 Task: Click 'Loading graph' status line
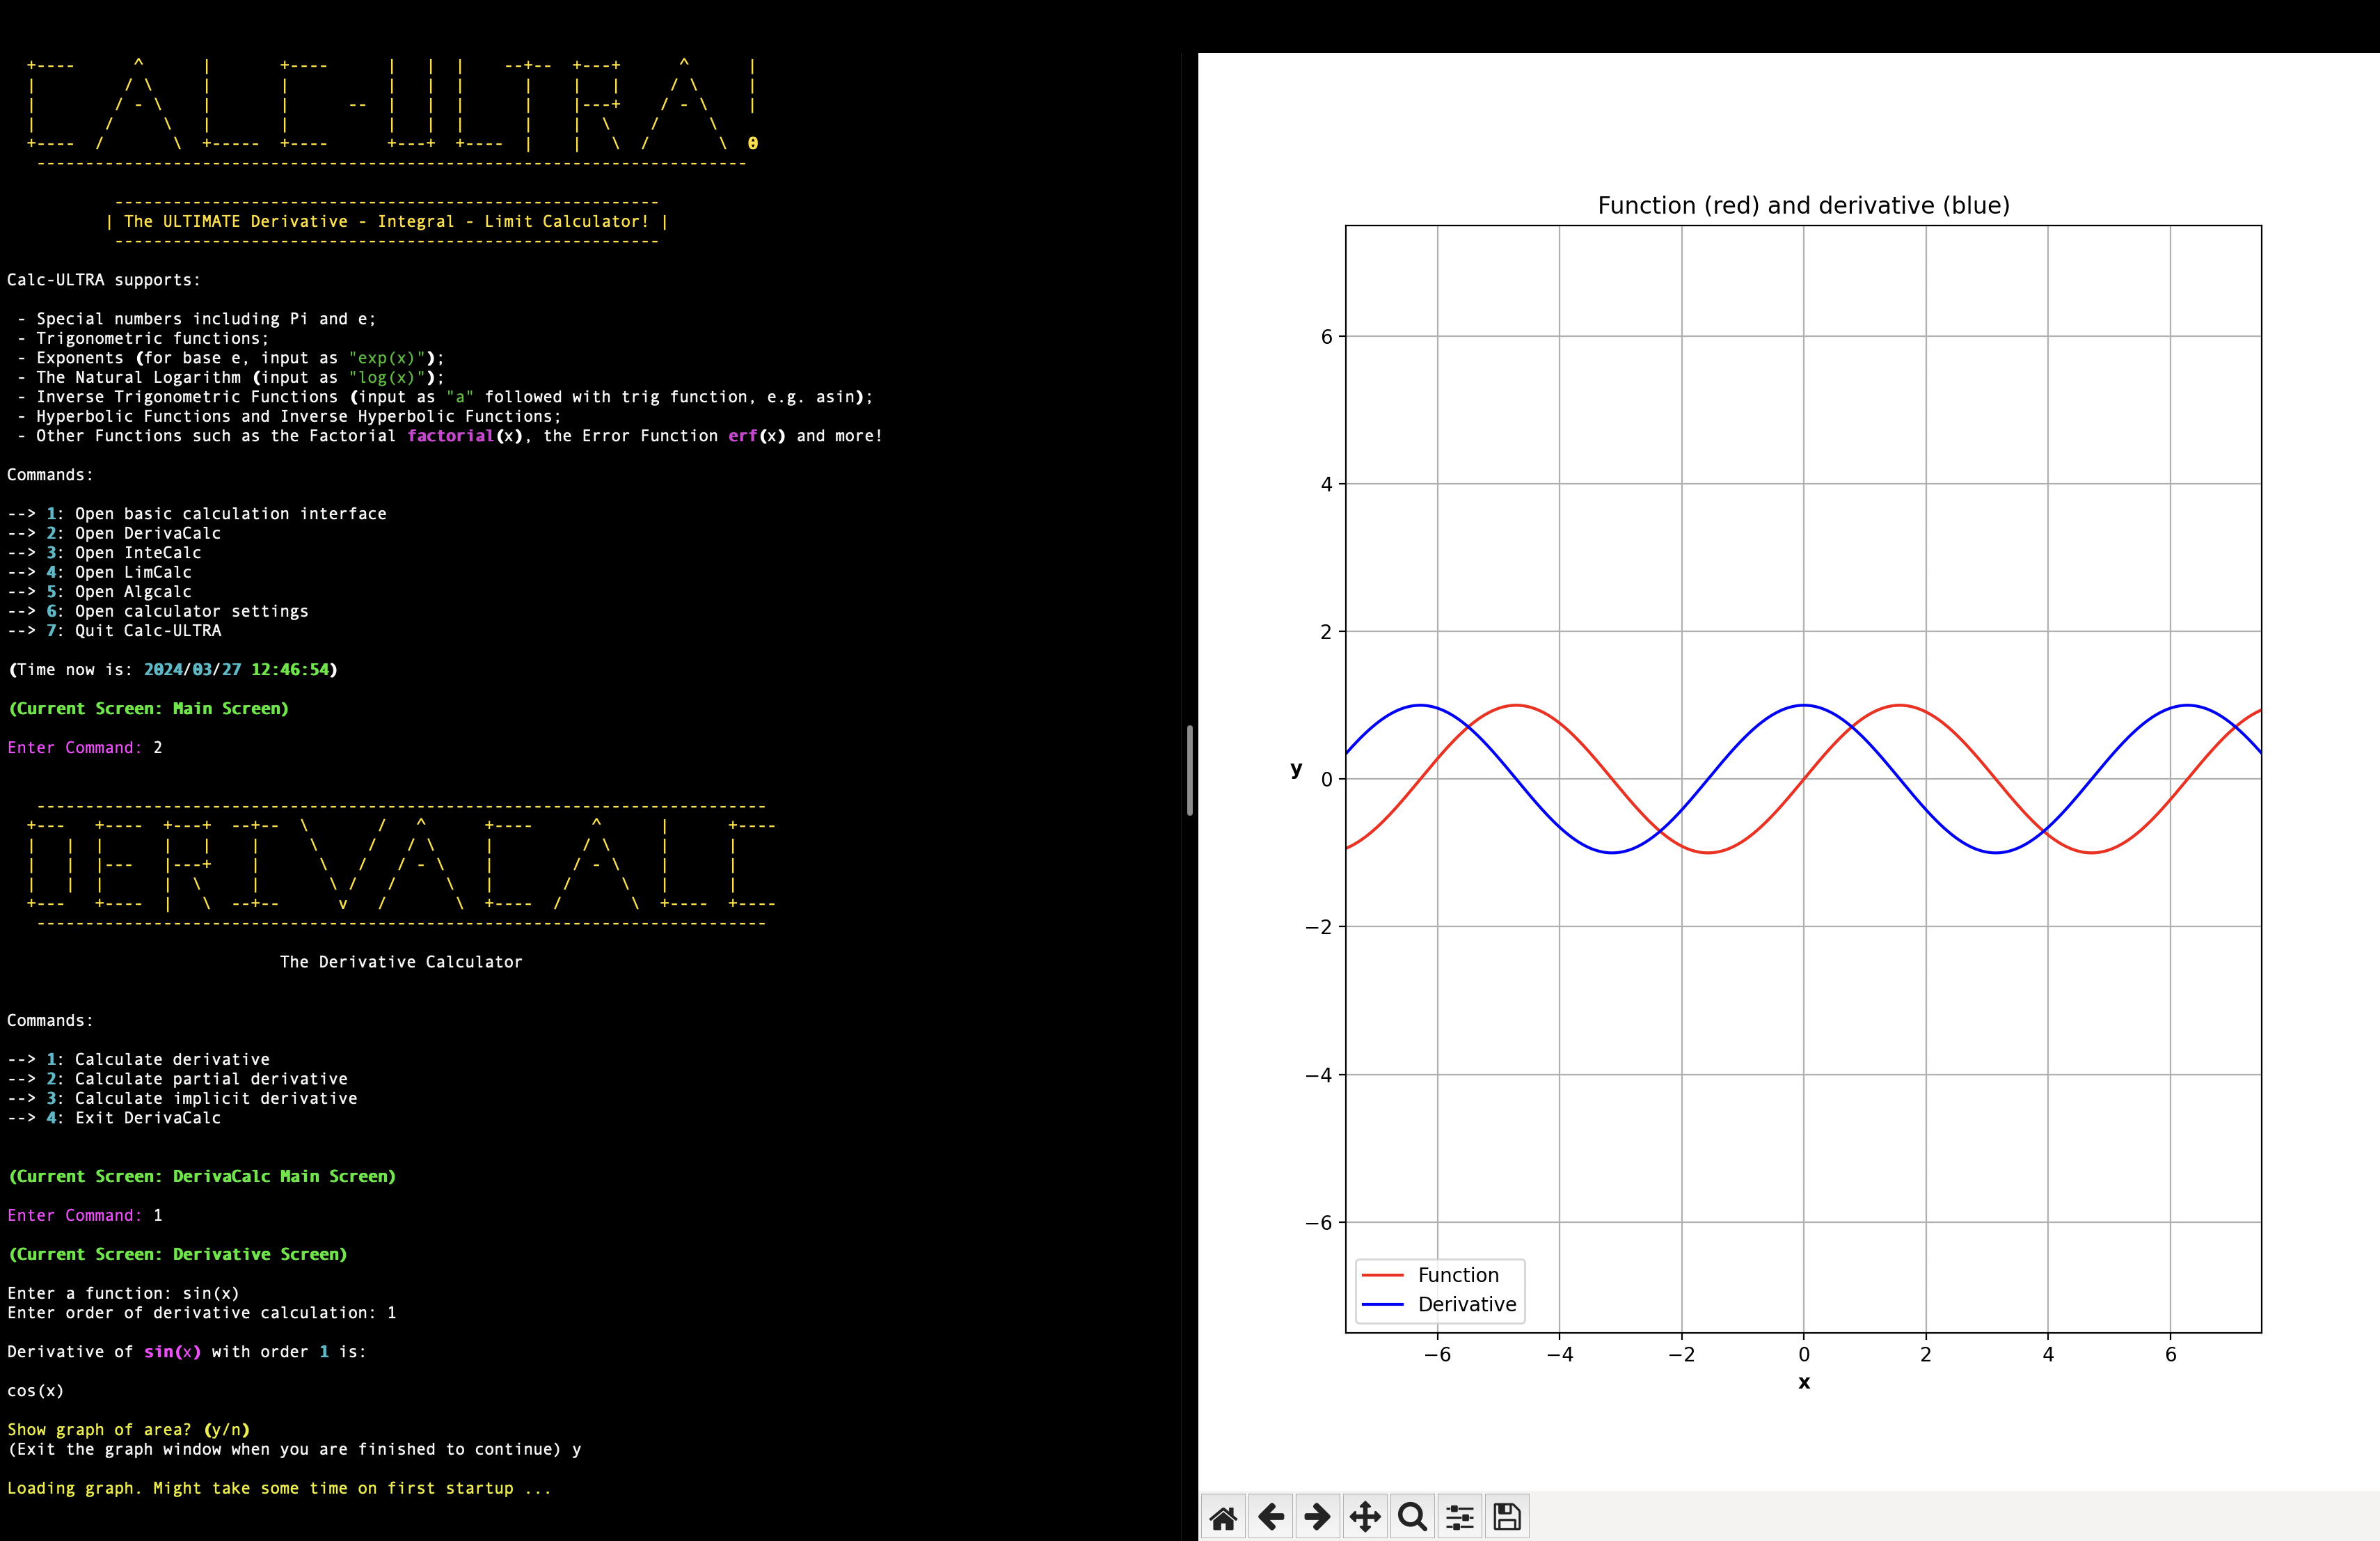coord(279,1488)
